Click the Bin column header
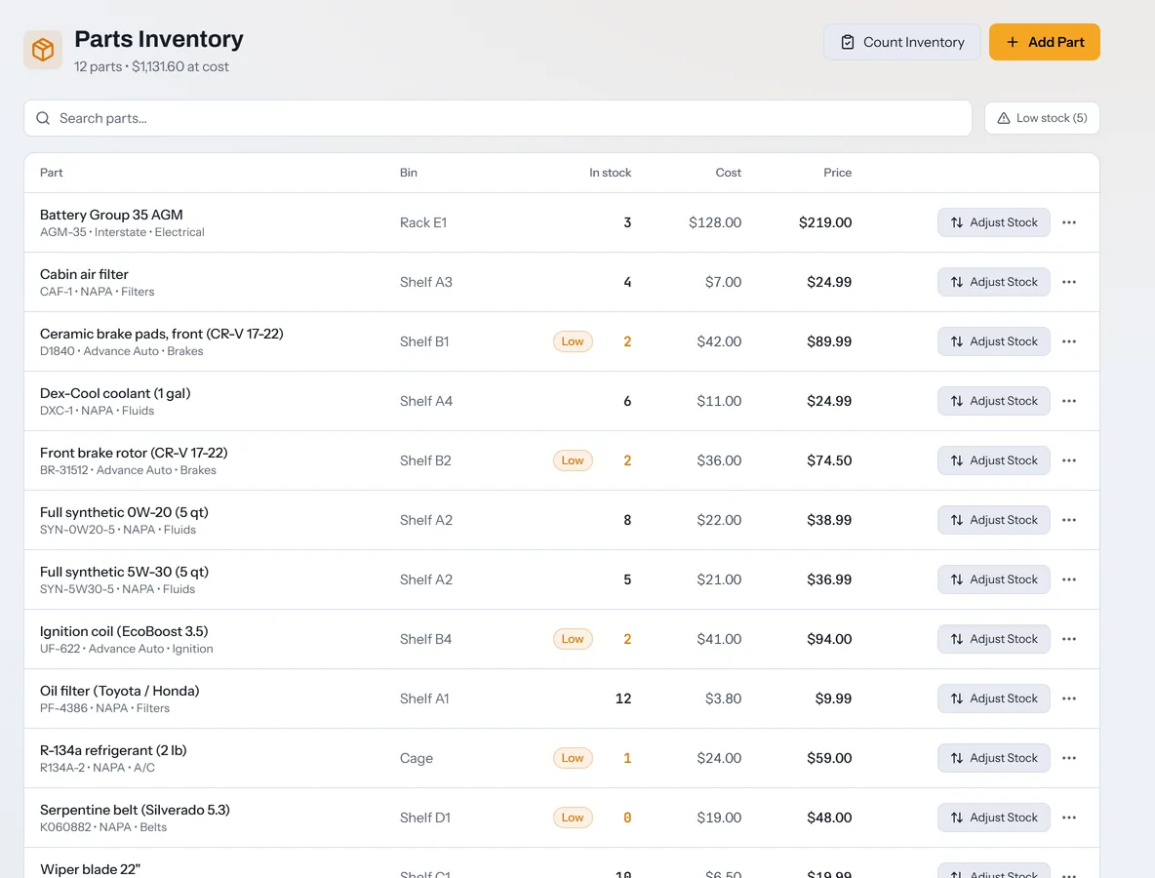 point(408,173)
